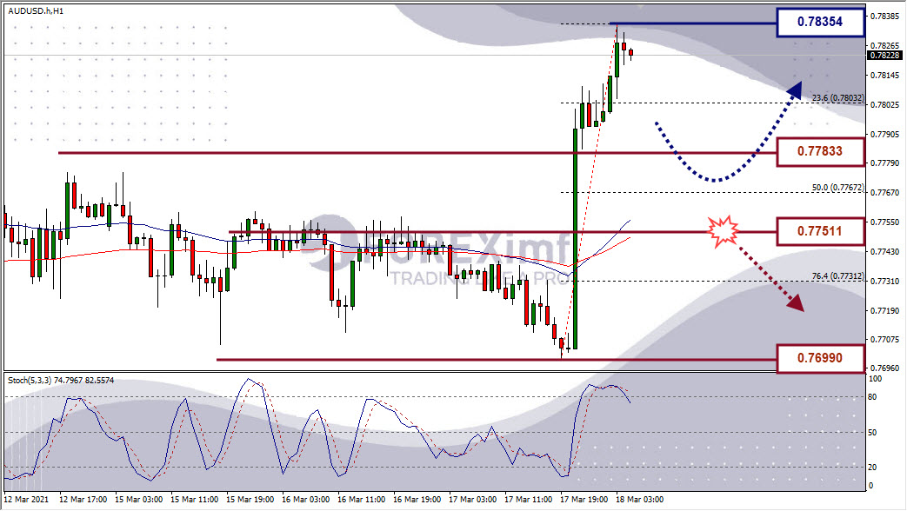Click the 0.77075 price axis value
Viewport: 907px width, 511px height.
coord(885,339)
